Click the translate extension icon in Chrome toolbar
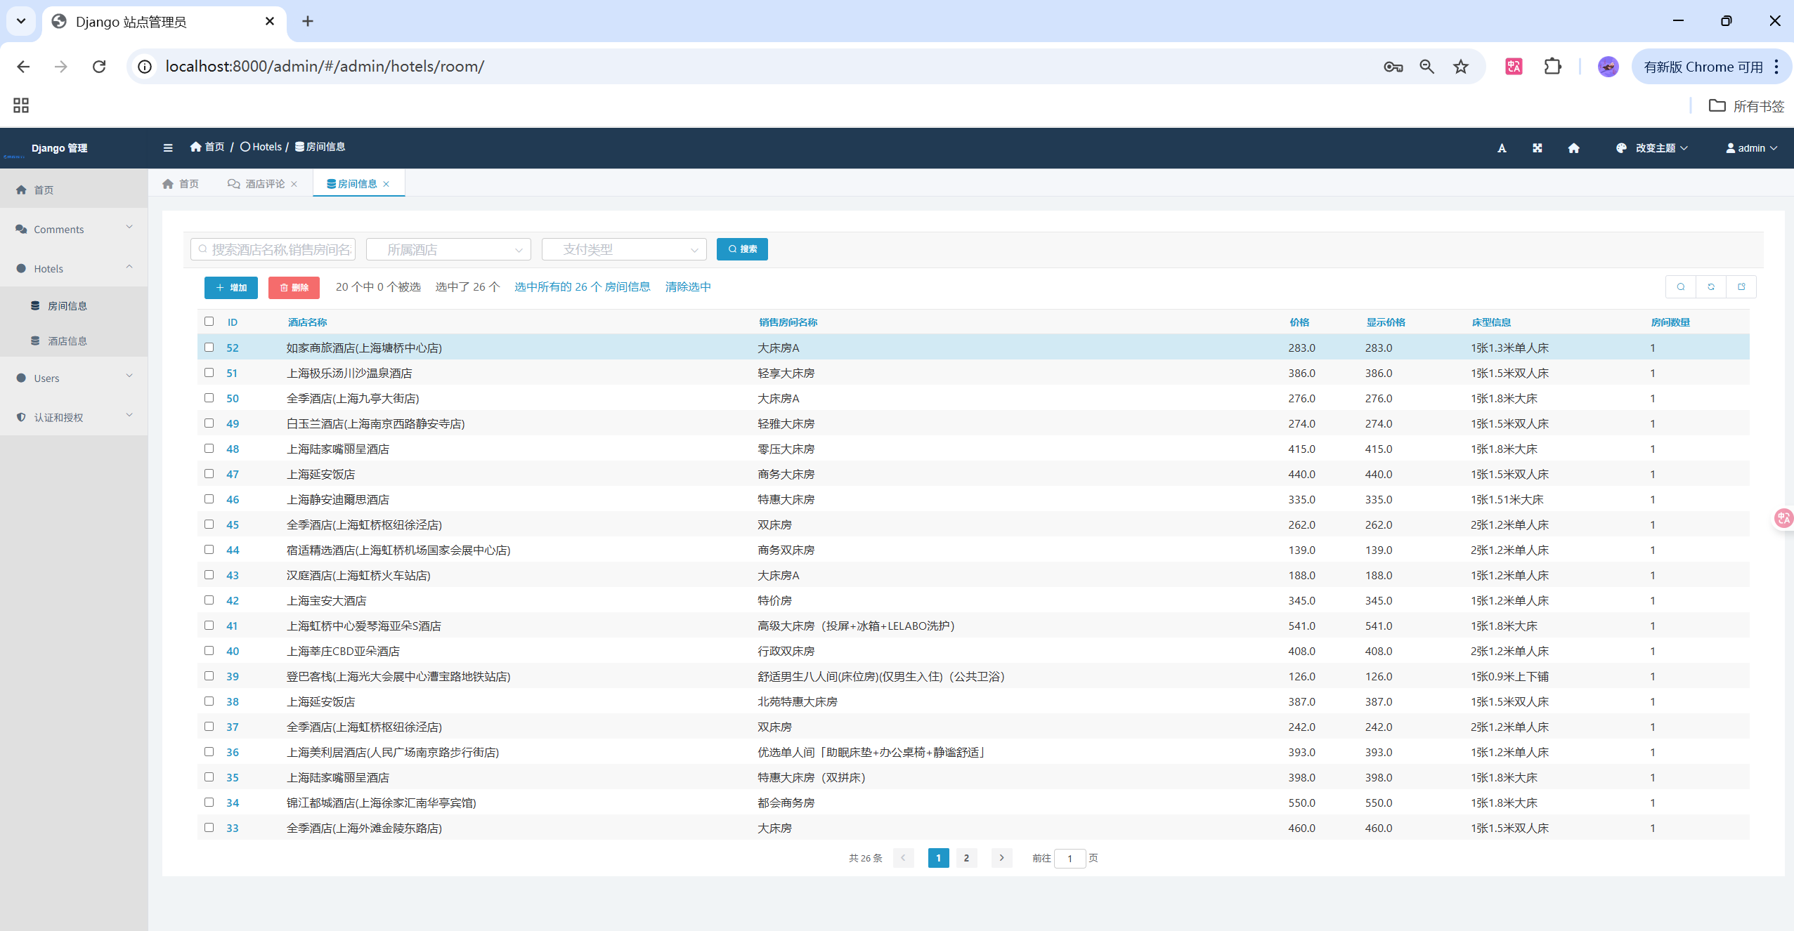The image size is (1794, 931). click(1514, 67)
